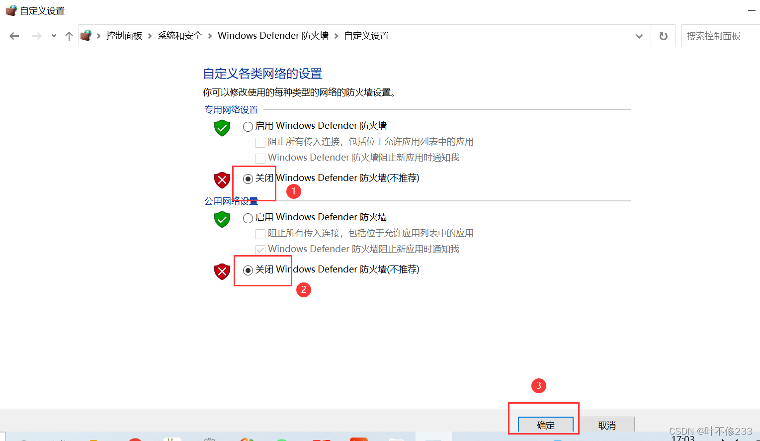Image resolution: width=760 pixels, height=441 pixels.
Task: Expand the address bar history dropdown
Action: click(x=639, y=36)
